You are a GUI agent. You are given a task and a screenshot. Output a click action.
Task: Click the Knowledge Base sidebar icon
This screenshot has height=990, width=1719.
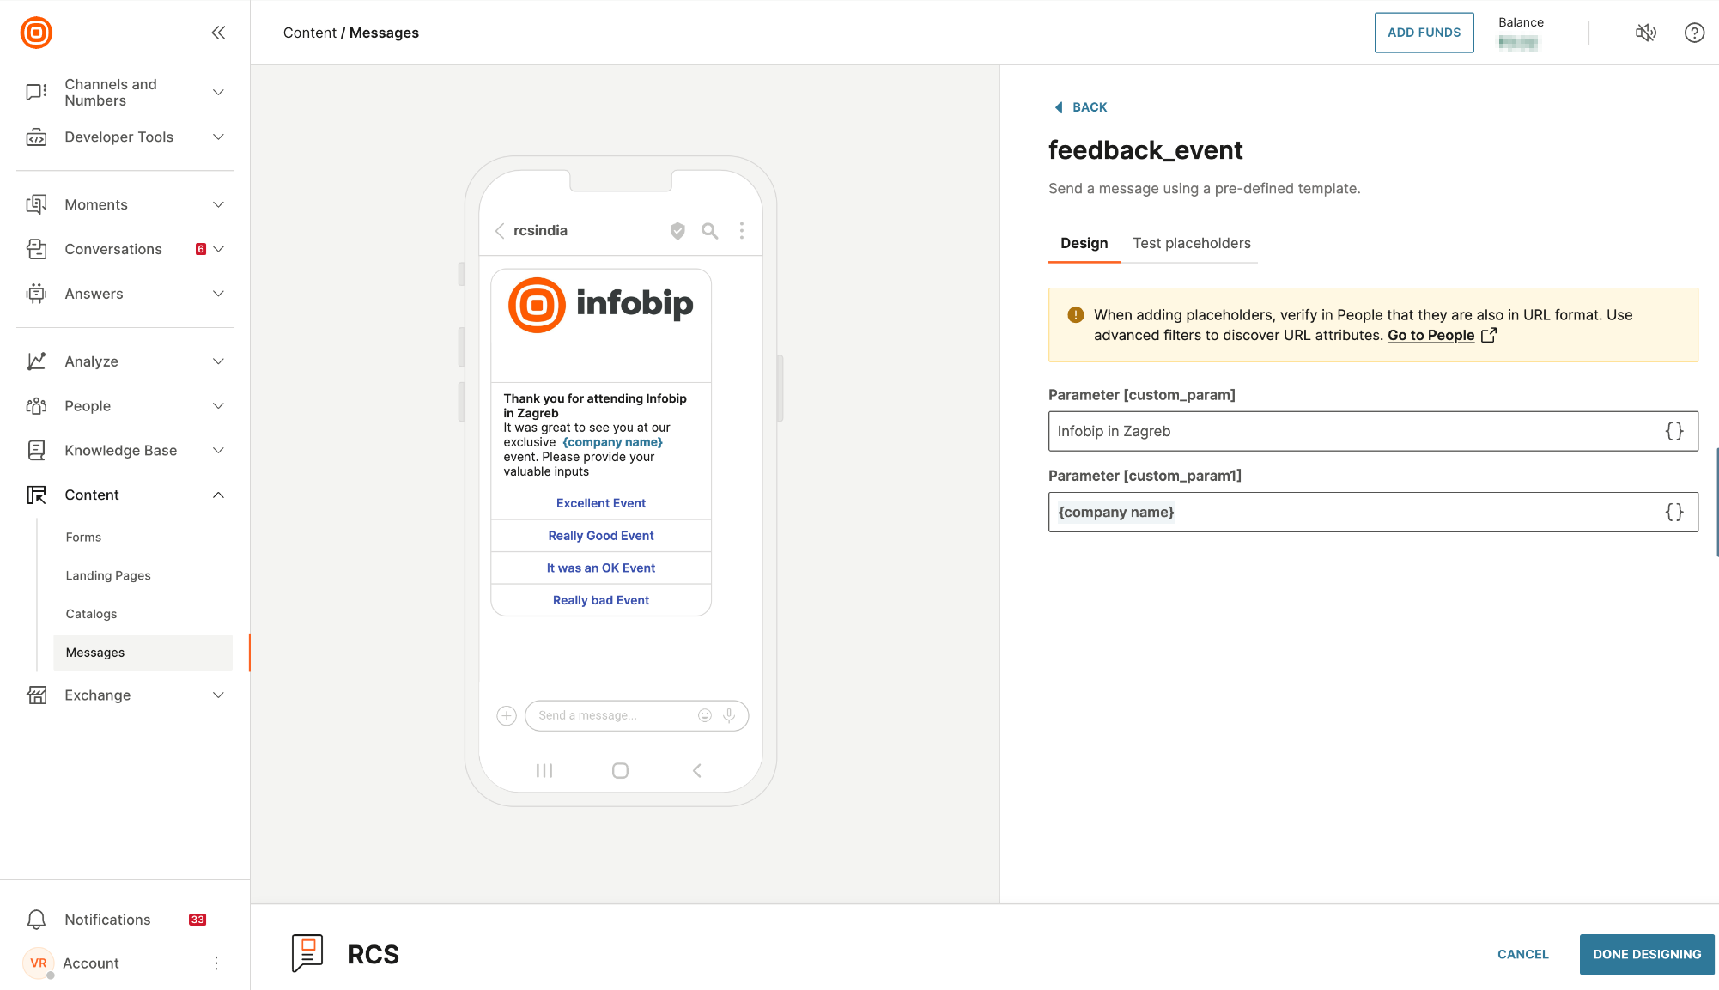(x=35, y=450)
